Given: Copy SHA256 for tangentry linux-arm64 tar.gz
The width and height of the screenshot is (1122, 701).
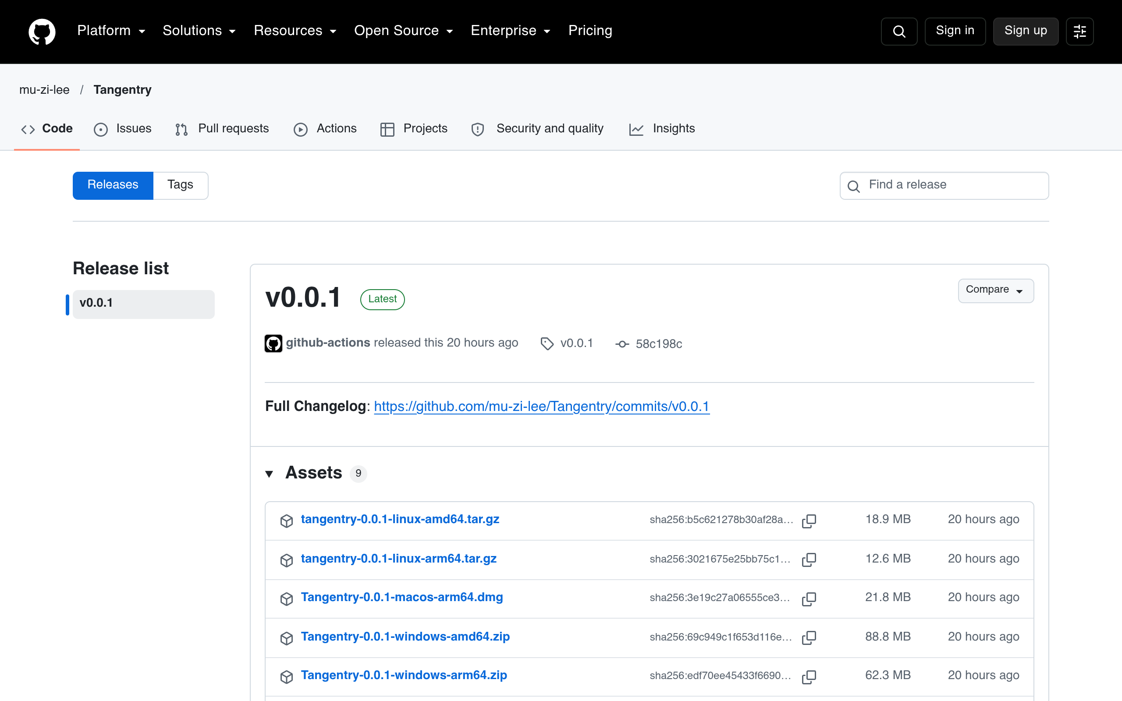Looking at the screenshot, I should click(x=809, y=559).
